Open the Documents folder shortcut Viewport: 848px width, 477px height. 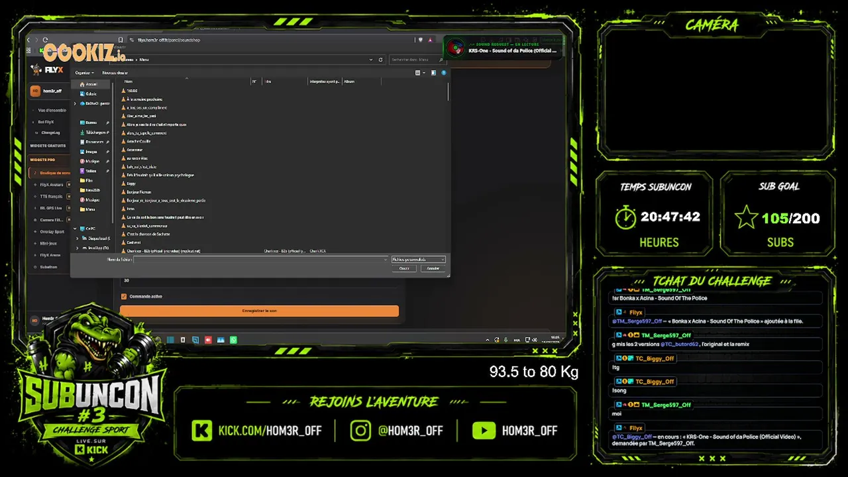[92, 142]
